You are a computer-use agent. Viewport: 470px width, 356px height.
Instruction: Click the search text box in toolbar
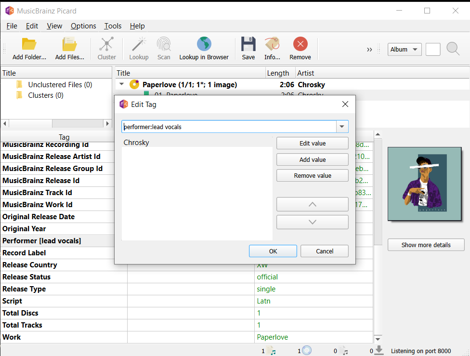[433, 50]
